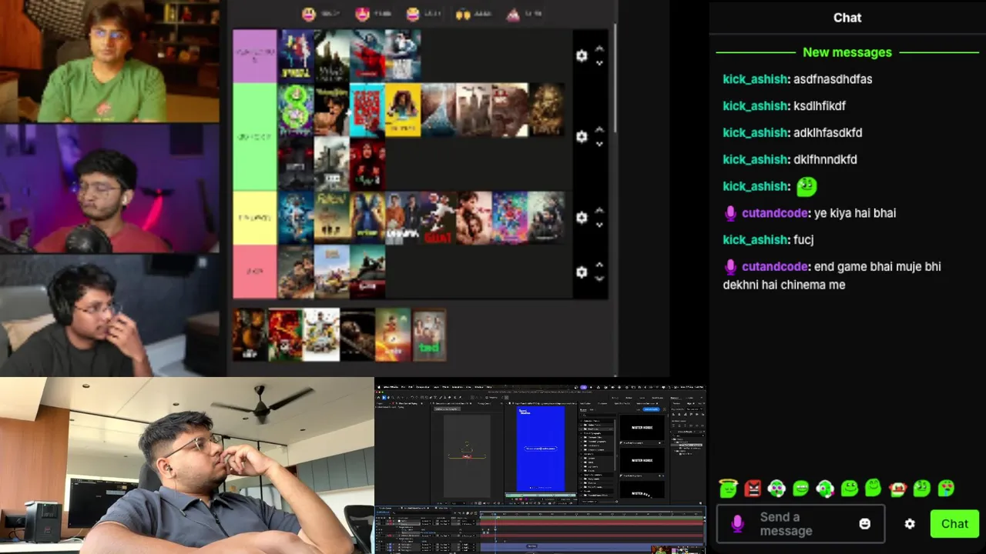Open the emoji picker in message box
The height and width of the screenshot is (554, 986).
[x=865, y=524]
